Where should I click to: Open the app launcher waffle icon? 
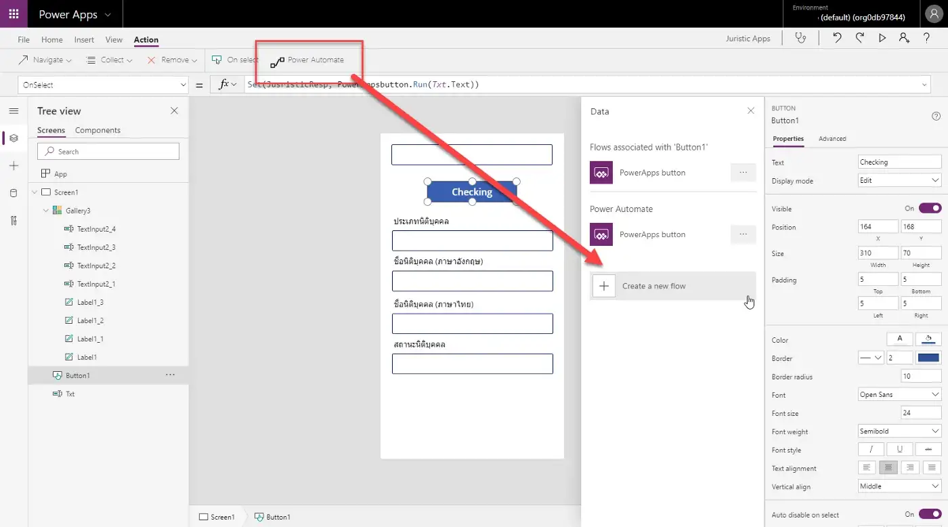pos(14,14)
